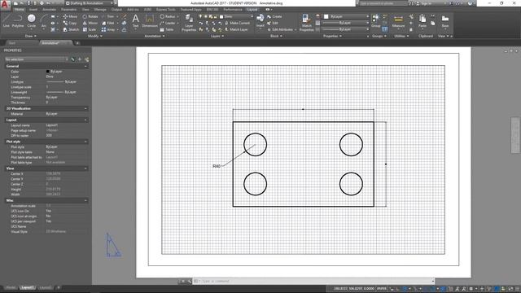Click Make Current layer button
The height and width of the screenshot is (293, 521).
(x=237, y=23)
